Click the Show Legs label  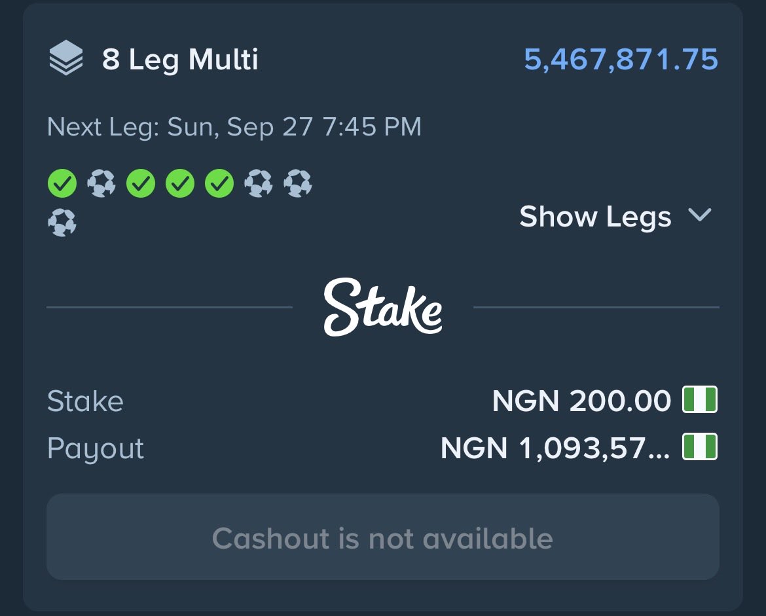(596, 217)
